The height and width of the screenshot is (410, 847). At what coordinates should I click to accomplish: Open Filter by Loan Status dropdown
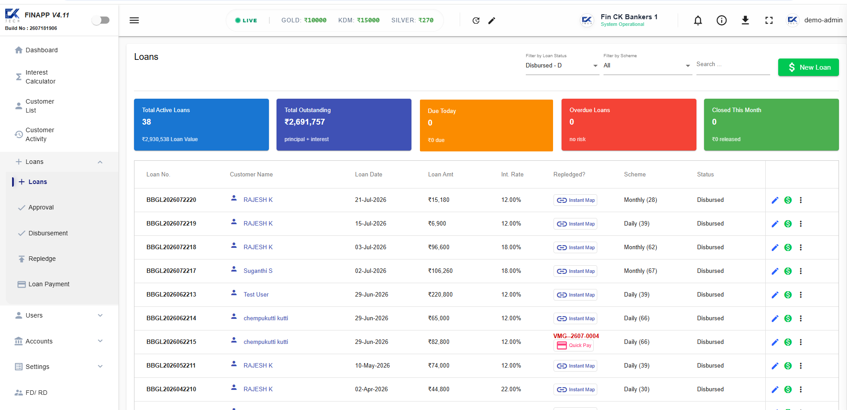[562, 66]
